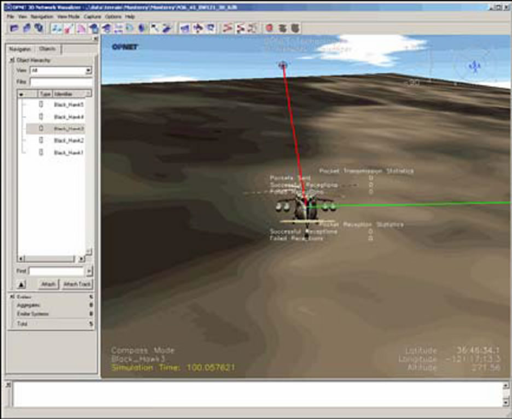The height and width of the screenshot is (419, 512).
Task: Click the red stop-sign toolbar icon
Action: 270,27
